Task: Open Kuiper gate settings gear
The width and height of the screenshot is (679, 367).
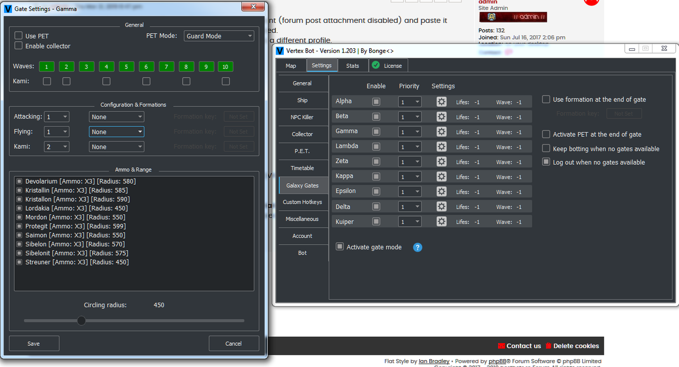Action: (441, 222)
